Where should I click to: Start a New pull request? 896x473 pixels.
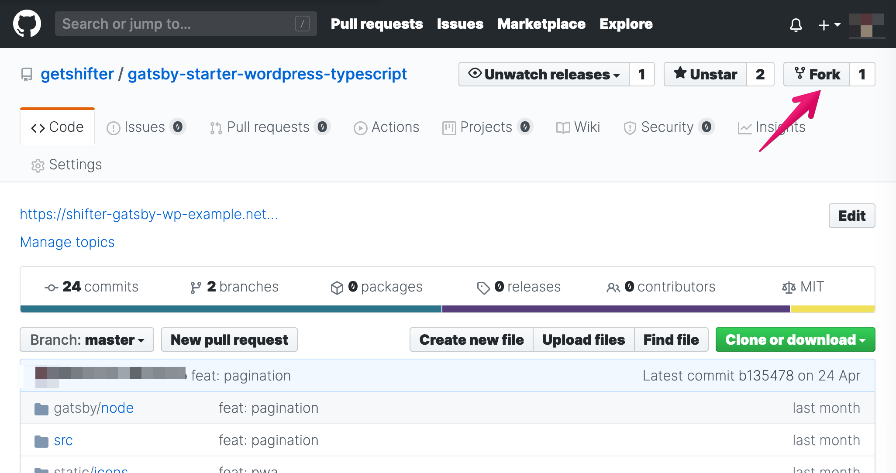click(x=229, y=339)
